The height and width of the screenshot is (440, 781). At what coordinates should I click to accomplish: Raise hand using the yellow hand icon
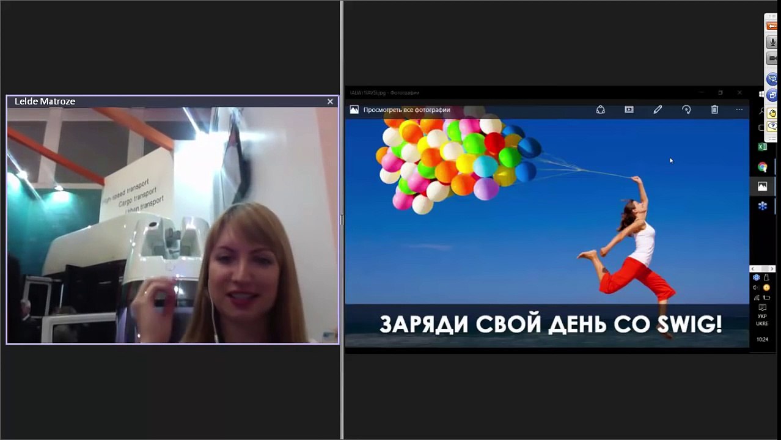772,113
